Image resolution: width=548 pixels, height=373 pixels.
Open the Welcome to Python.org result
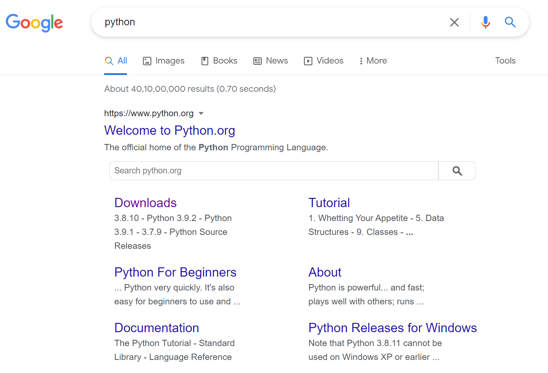click(169, 130)
